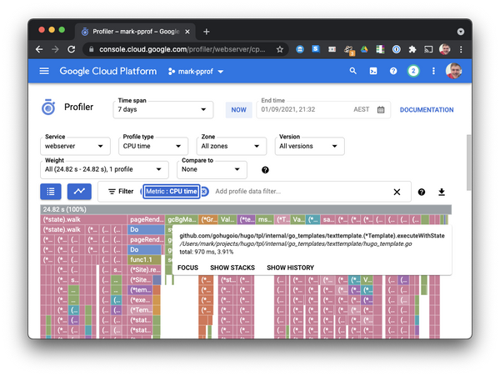The width and height of the screenshot is (500, 376).
Task: Open the Zone dropdown set to All zones
Action: click(231, 146)
